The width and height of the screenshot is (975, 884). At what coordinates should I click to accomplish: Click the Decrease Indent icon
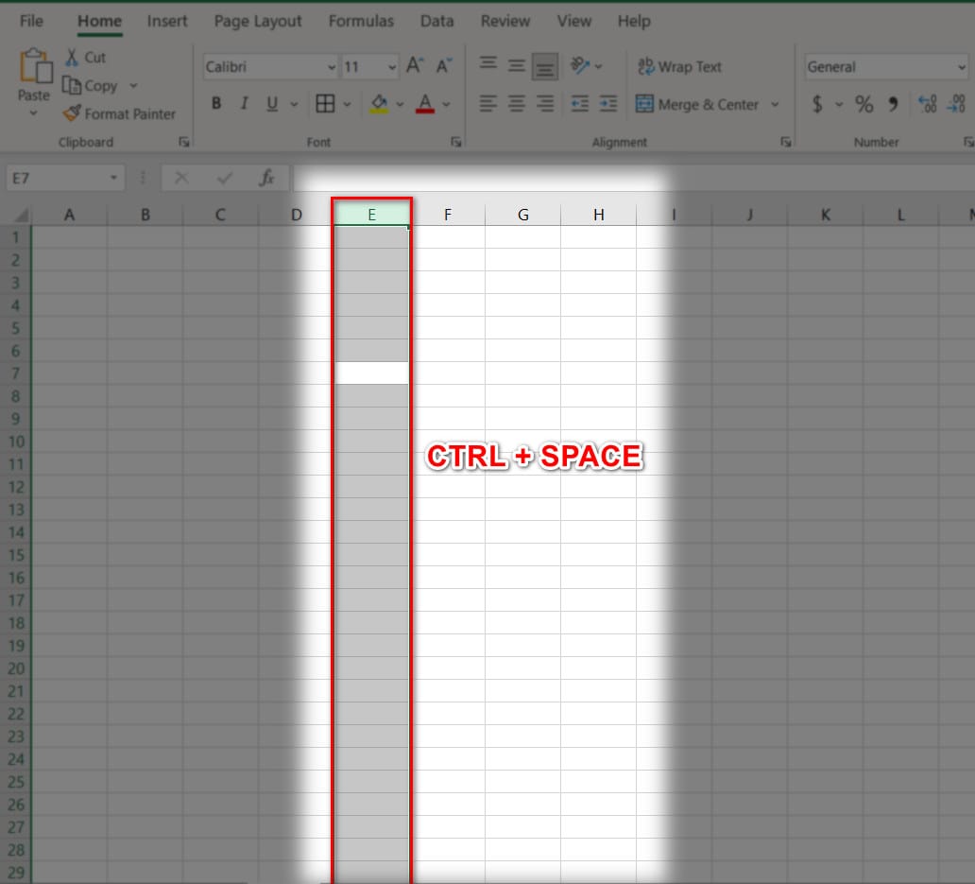[579, 103]
